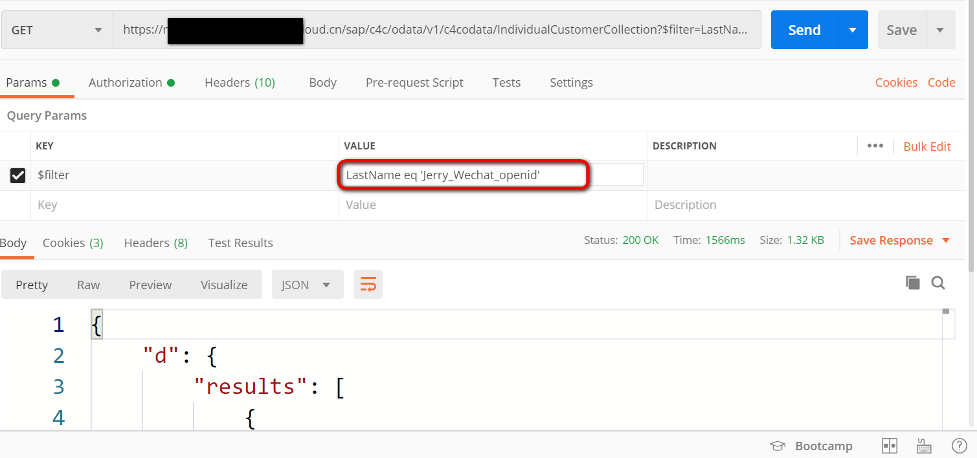Open the Tests tab
The image size is (977, 458).
506,82
